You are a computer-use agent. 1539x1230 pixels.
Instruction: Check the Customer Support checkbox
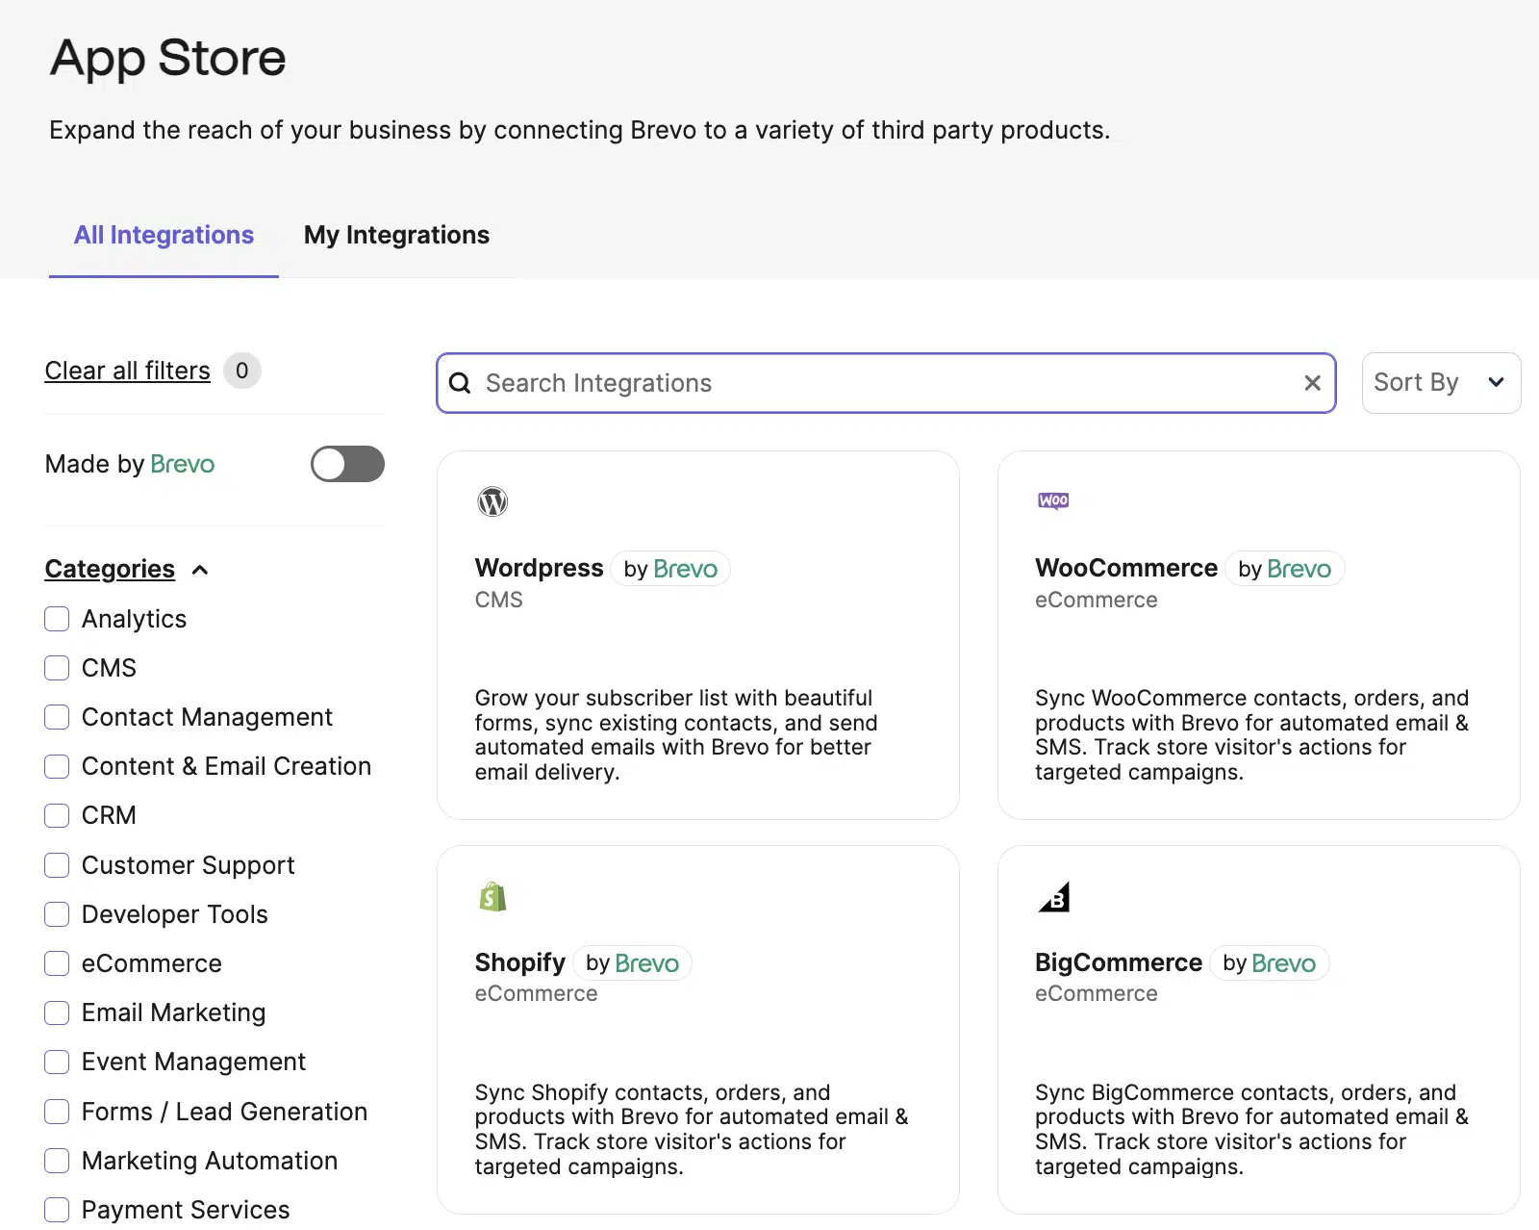[x=57, y=865]
